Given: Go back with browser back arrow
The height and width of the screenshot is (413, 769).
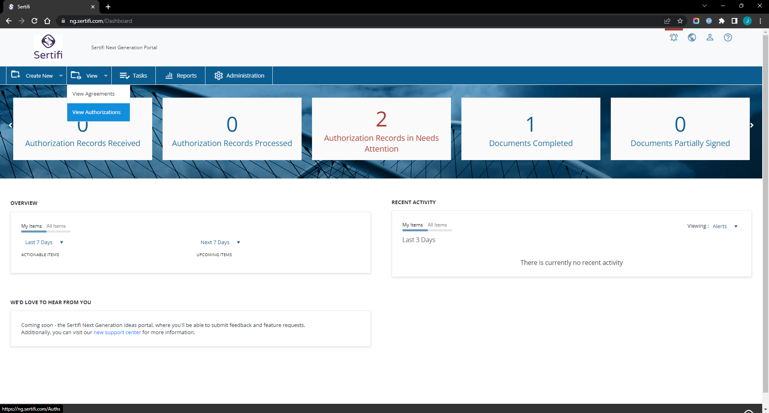Looking at the screenshot, I should click(9, 21).
